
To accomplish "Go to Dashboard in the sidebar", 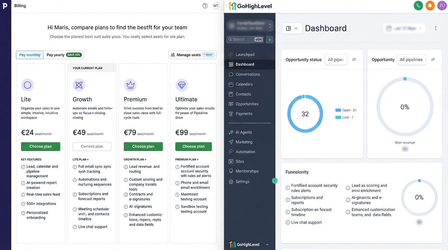I will [x=250, y=64].
